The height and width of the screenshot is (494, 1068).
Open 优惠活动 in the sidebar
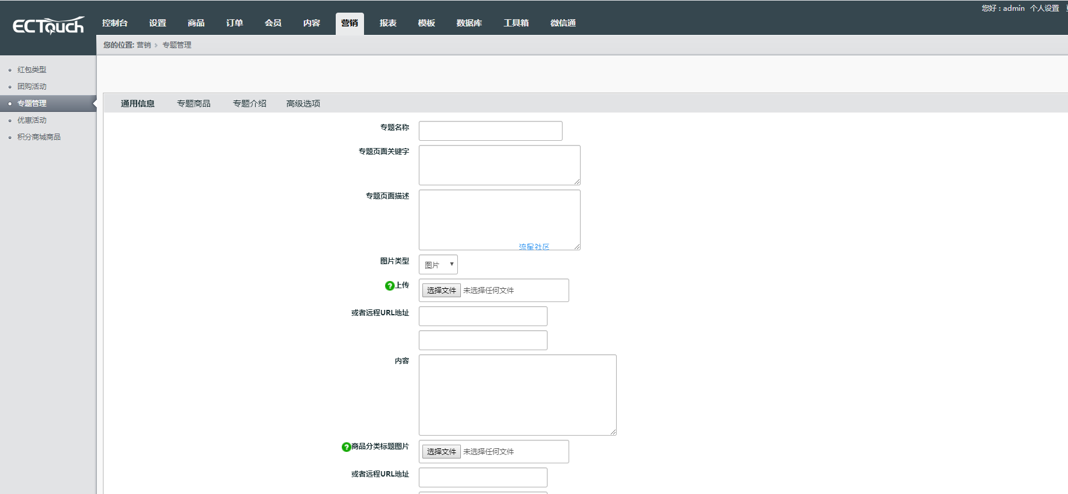click(x=32, y=120)
